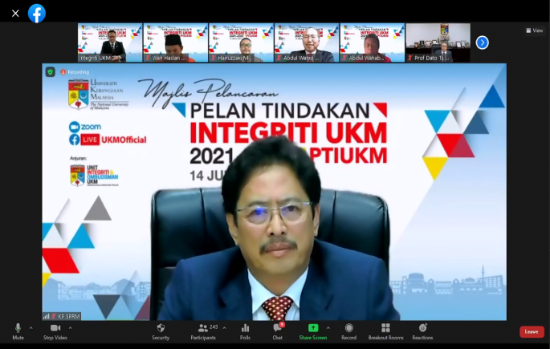Open Breakout Rooms
This screenshot has width=550, height=349.
[x=385, y=328]
